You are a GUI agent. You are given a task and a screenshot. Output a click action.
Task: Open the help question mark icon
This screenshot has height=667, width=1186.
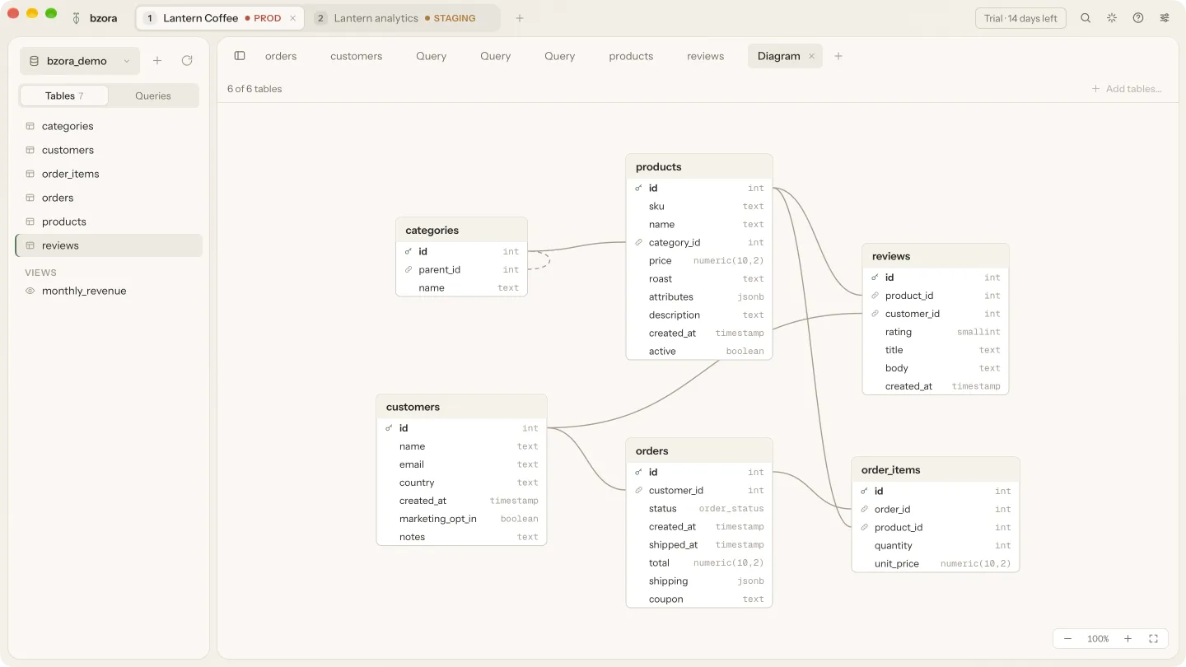click(x=1138, y=18)
